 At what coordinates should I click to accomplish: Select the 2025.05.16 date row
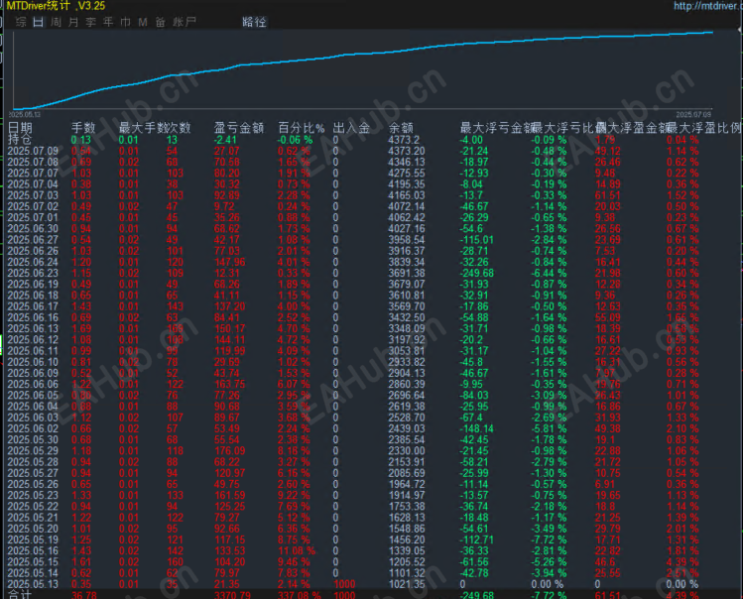[x=33, y=550]
